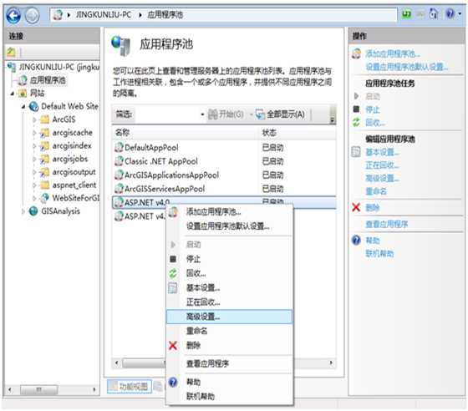Image resolution: width=468 pixels, height=411 pixels.
Task: Click JINGKUNLIU-PC in the address breadcrumb
Action: tap(104, 14)
